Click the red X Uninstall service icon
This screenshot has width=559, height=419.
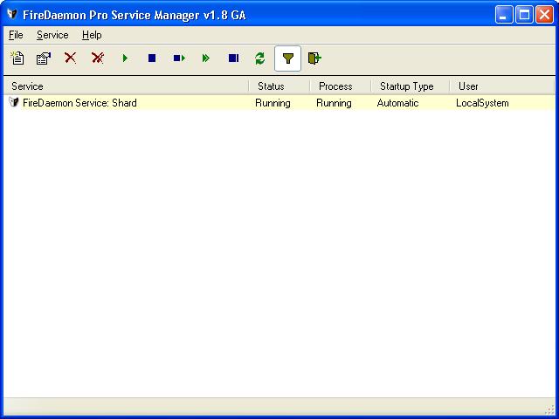click(x=70, y=58)
